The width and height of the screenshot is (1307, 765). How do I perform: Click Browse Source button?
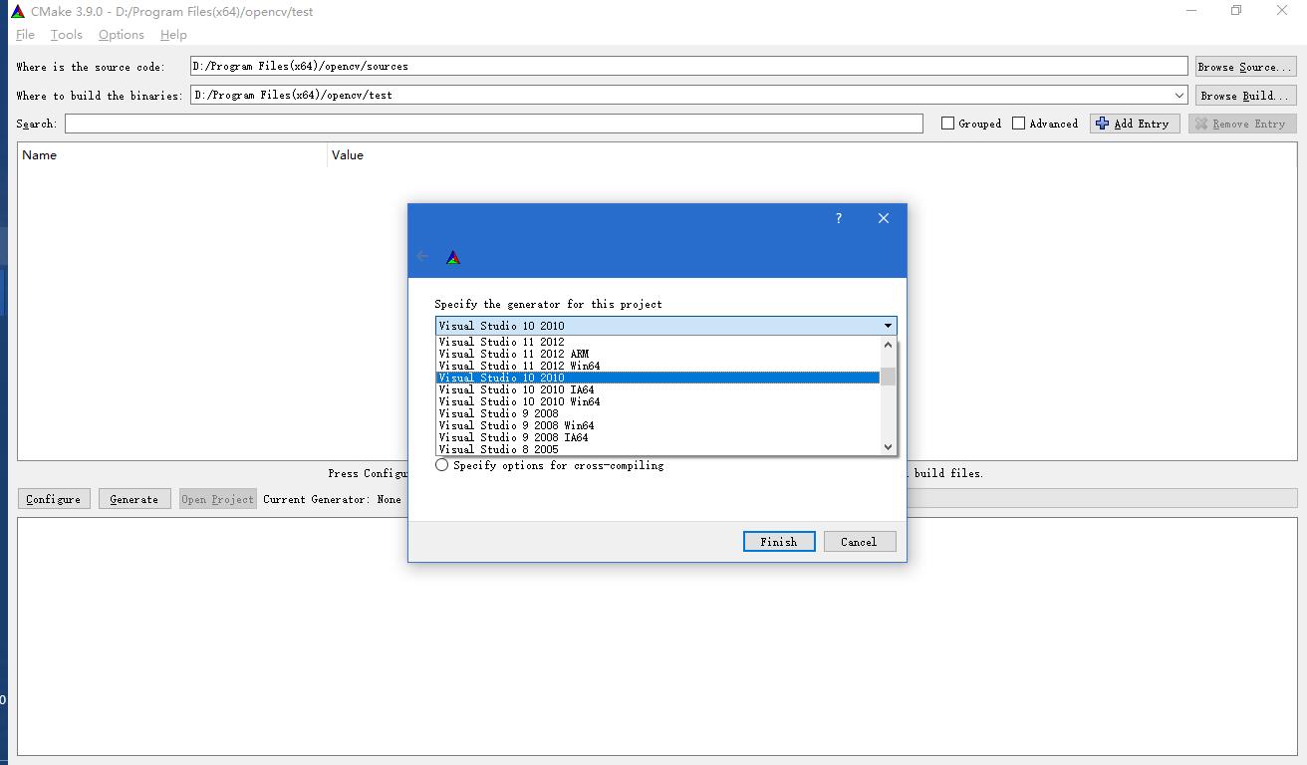tap(1244, 67)
